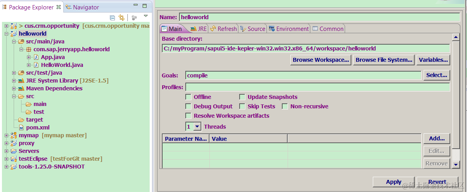Open the Threads count dropdown
The width and height of the screenshot is (467, 192).
coord(197,127)
